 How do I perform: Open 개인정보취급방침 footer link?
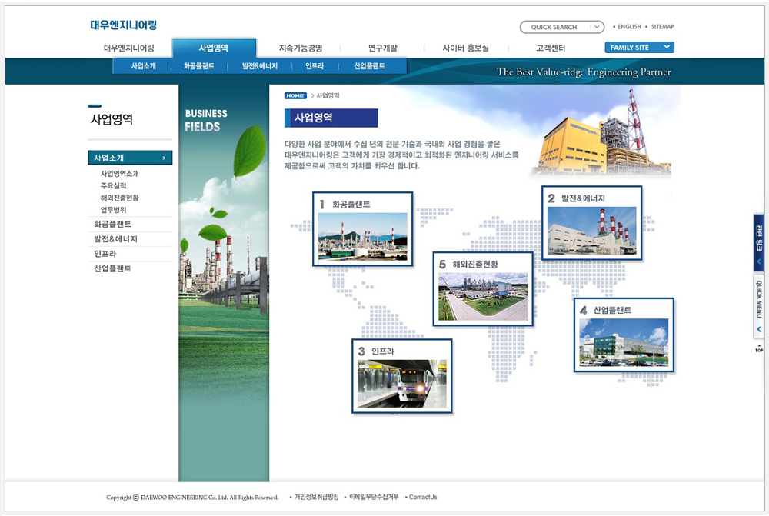(x=316, y=498)
